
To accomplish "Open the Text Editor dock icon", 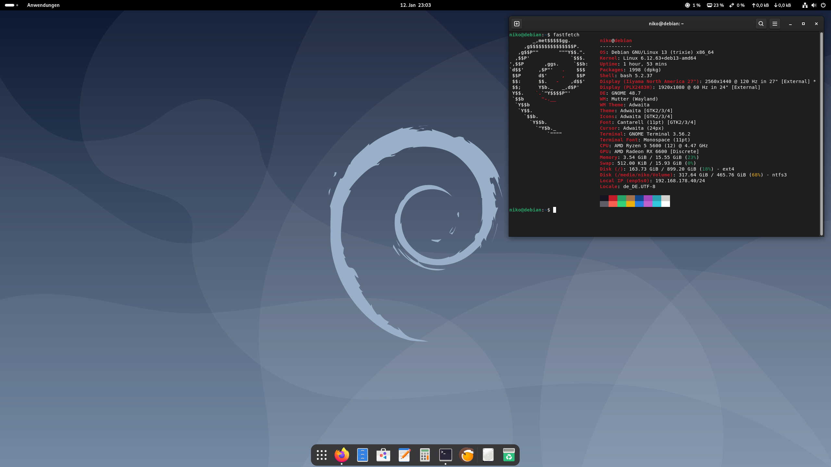I will (404, 455).
